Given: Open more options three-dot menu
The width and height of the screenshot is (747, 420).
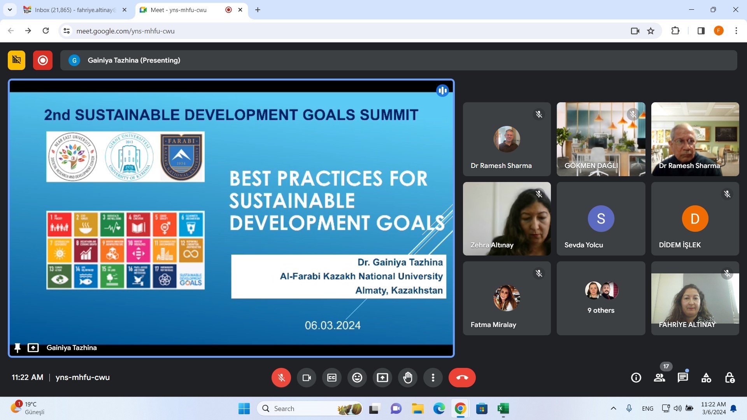Looking at the screenshot, I should click(x=433, y=378).
